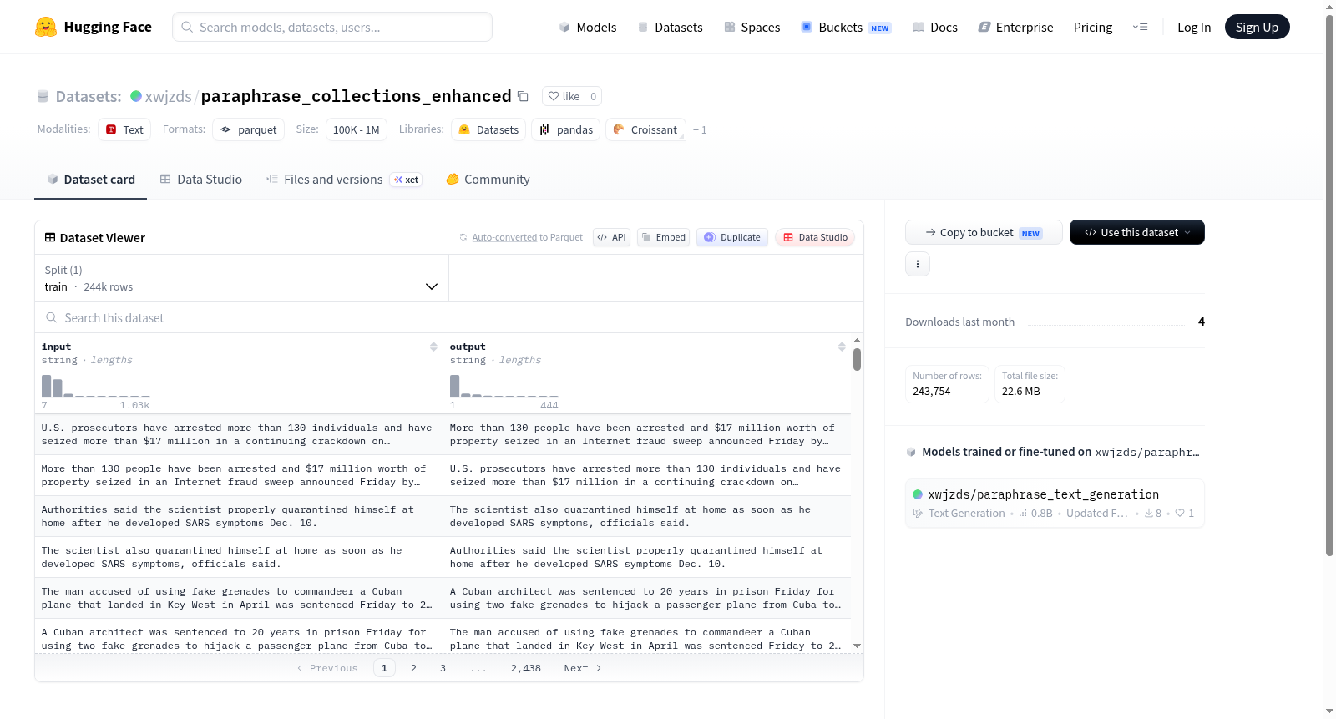The height and width of the screenshot is (719, 1336).
Task: Switch to the Data Studio tab
Action: click(201, 179)
